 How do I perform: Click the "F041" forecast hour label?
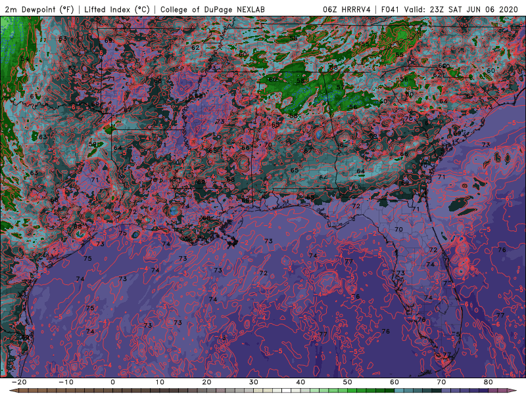[x=390, y=9]
